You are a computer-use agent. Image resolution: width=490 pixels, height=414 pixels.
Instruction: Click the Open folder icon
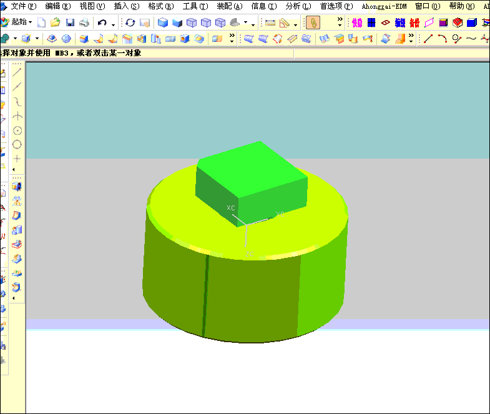(56, 22)
